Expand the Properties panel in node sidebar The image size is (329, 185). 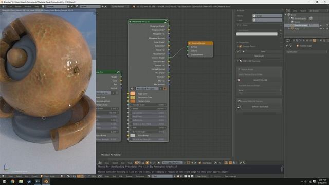point(237,42)
